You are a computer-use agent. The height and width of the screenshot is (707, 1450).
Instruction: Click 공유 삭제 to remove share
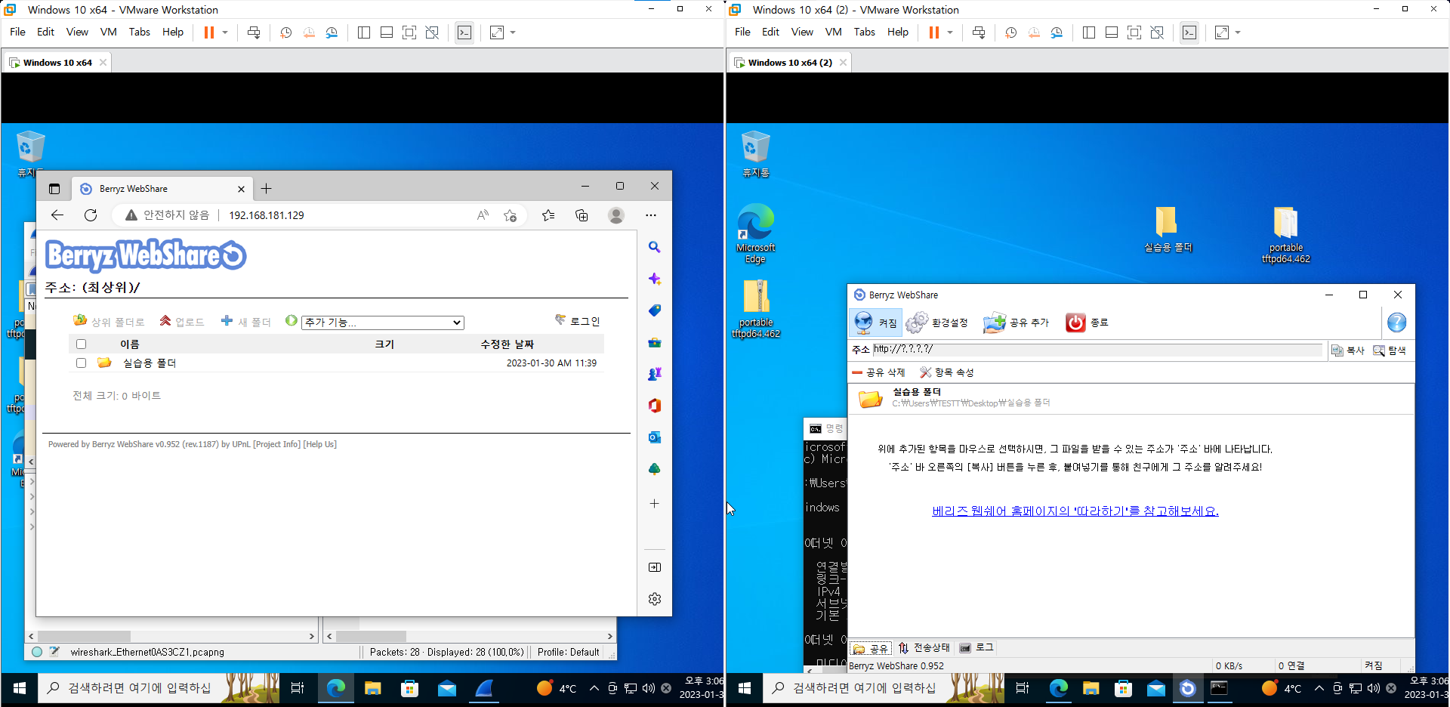878,372
